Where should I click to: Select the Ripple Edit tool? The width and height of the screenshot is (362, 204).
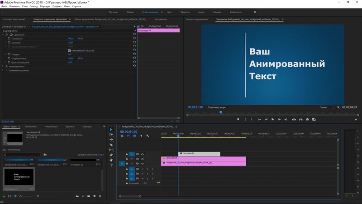click(x=111, y=140)
